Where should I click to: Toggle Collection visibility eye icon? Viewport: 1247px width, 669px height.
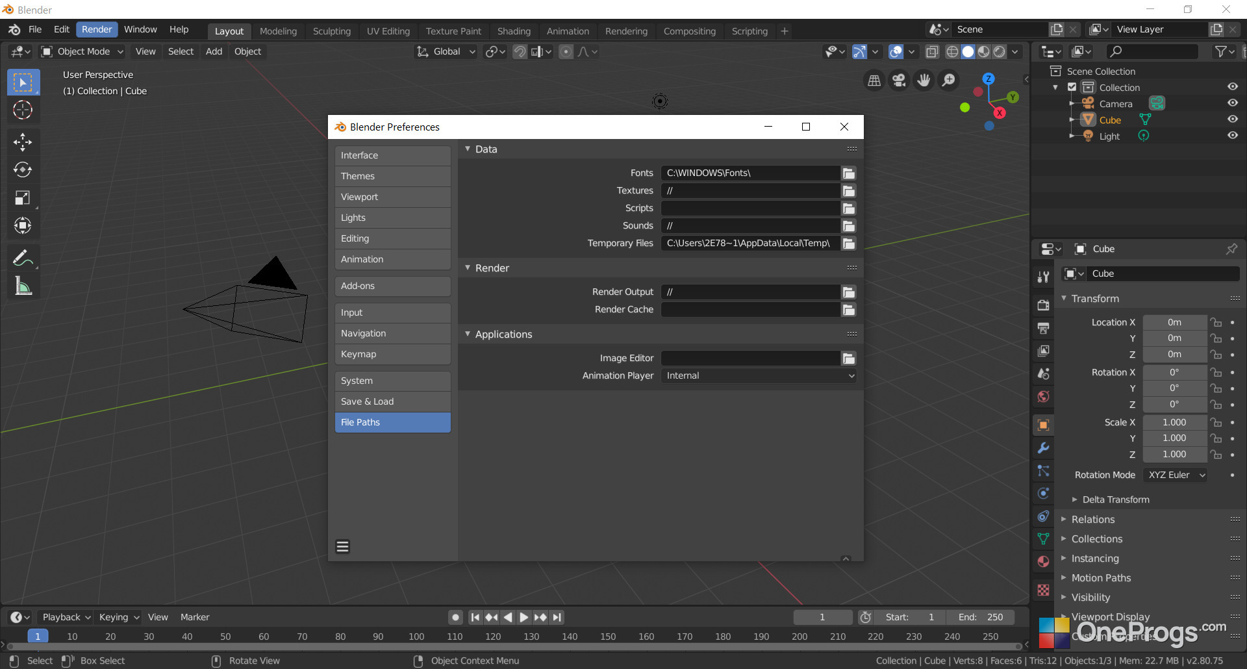[x=1232, y=87]
